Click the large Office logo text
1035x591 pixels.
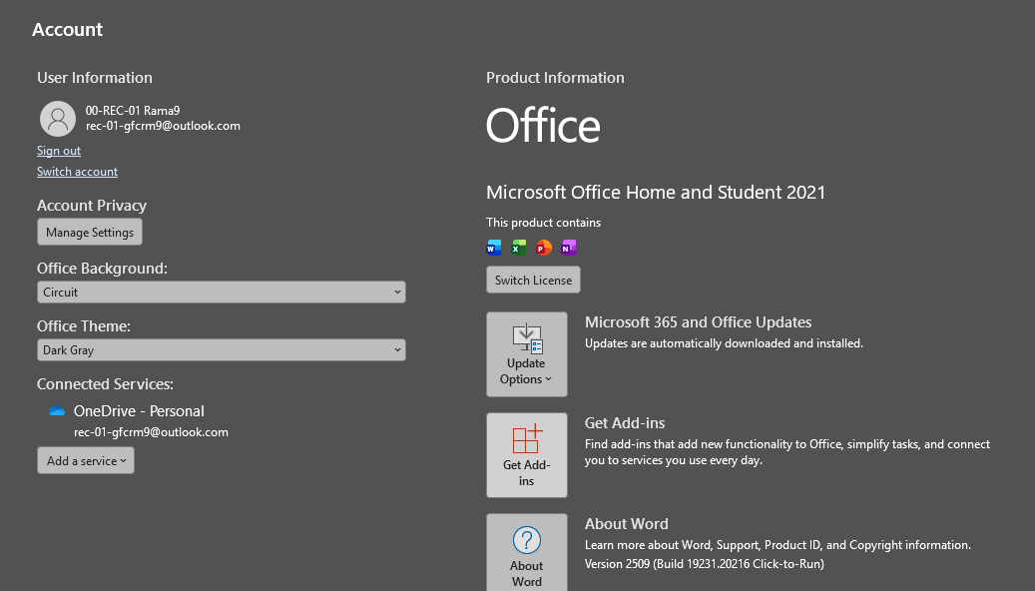click(543, 127)
